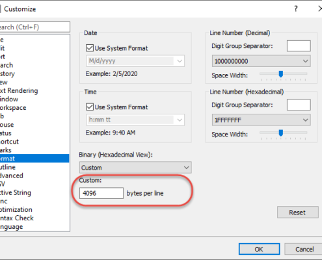
Task: Expand the 1000000000 decimal line number dropdown
Action: coord(261,61)
